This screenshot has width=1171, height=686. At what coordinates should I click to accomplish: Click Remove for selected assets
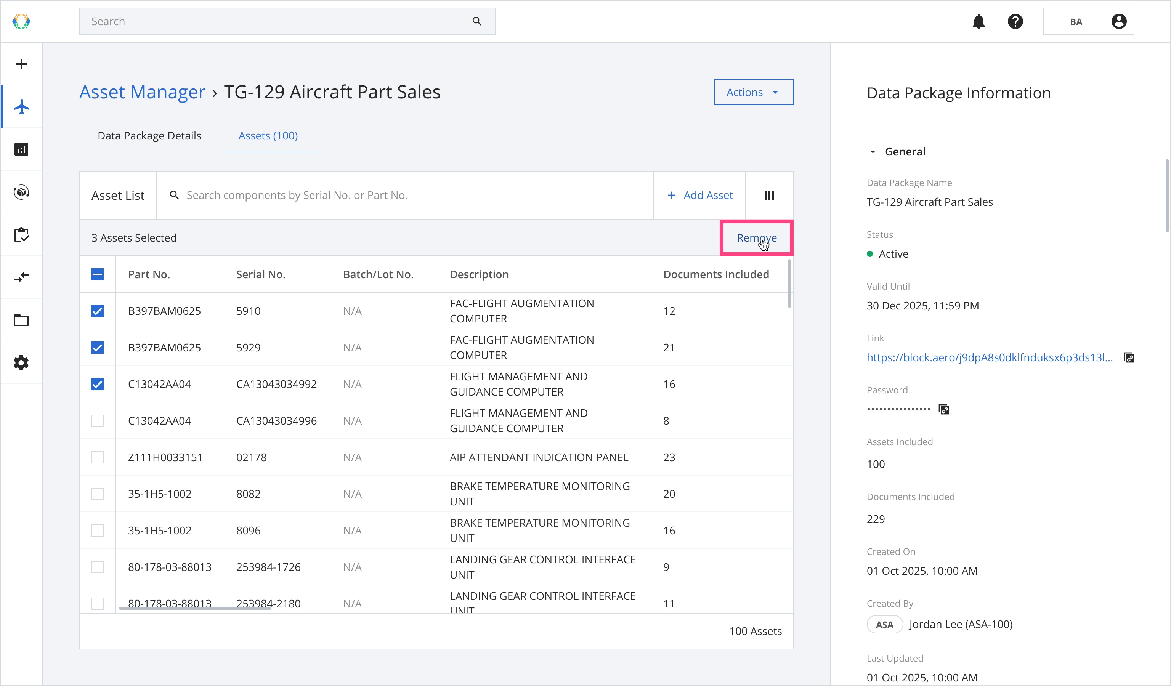click(756, 238)
